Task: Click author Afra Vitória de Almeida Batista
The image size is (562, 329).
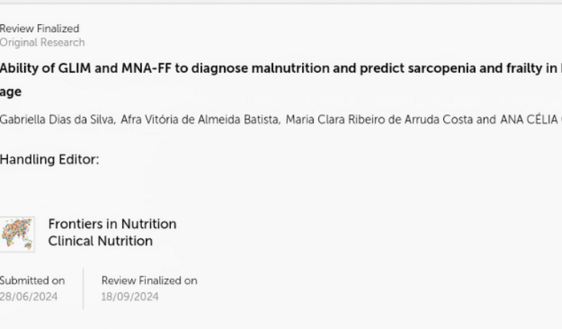Action: pyautogui.click(x=200, y=120)
